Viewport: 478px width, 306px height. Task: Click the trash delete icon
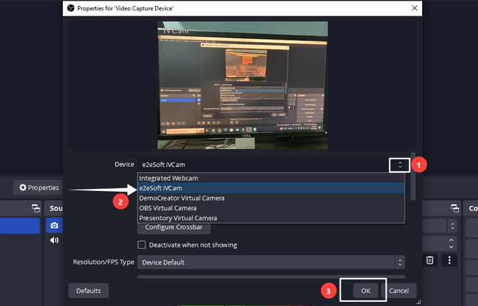(x=430, y=260)
